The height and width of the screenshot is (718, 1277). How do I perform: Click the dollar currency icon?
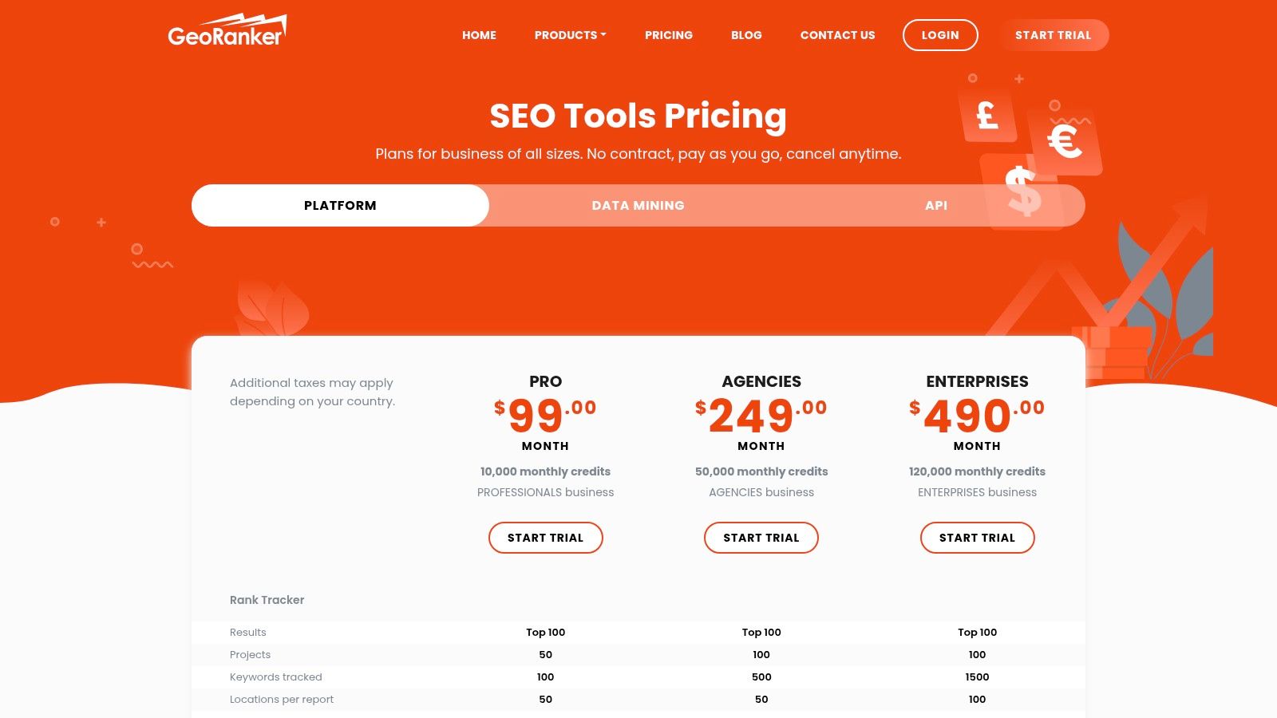[1022, 191]
